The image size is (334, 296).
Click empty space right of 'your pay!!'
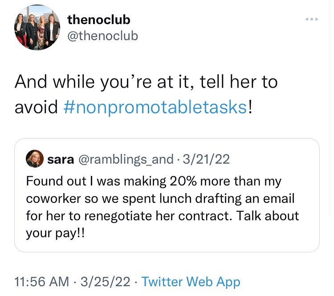pos(200,233)
